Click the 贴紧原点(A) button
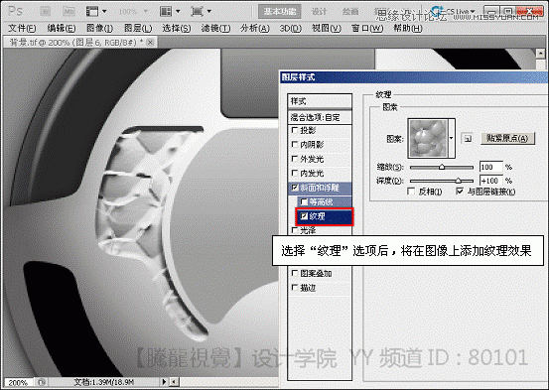This screenshot has width=549, height=390. tap(507, 138)
